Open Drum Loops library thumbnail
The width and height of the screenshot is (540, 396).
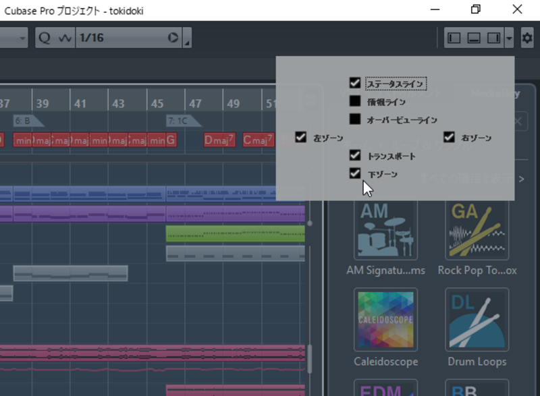[477, 320]
